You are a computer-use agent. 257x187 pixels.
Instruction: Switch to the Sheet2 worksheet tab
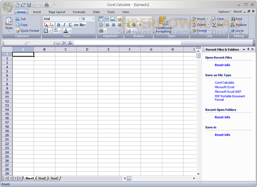pos(42,178)
